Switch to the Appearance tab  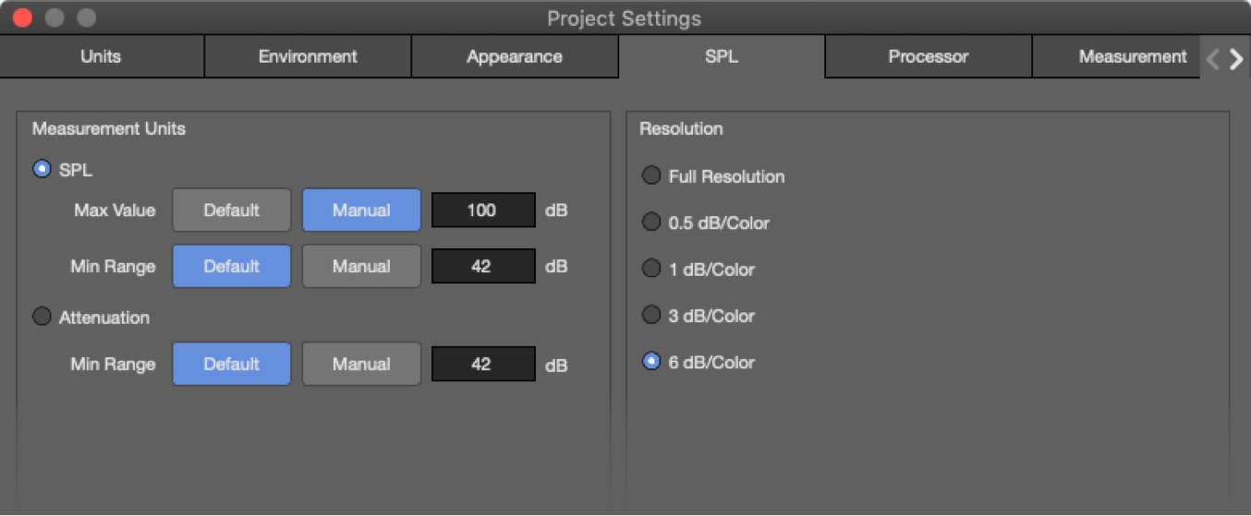(x=515, y=56)
